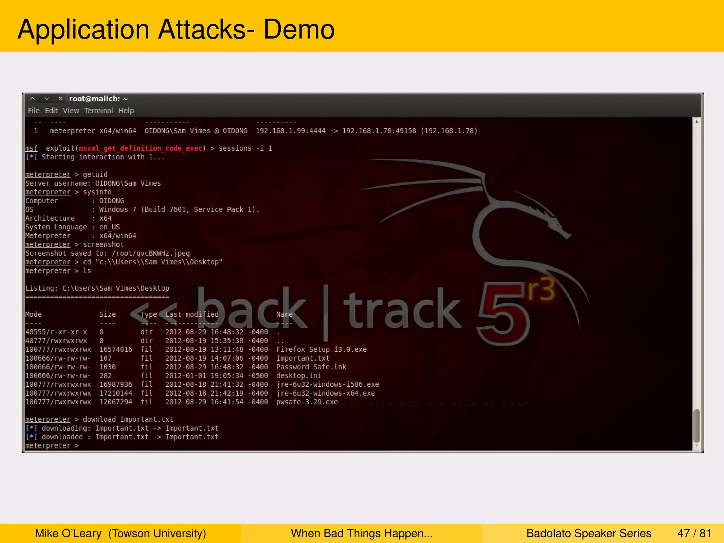Click the window roll-down caret icon
The height and width of the screenshot is (543, 724).
coord(46,99)
